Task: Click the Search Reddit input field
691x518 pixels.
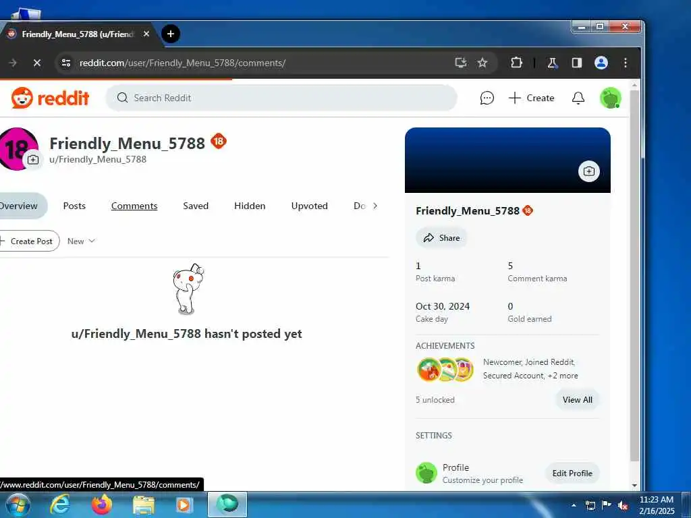Action: point(281,98)
